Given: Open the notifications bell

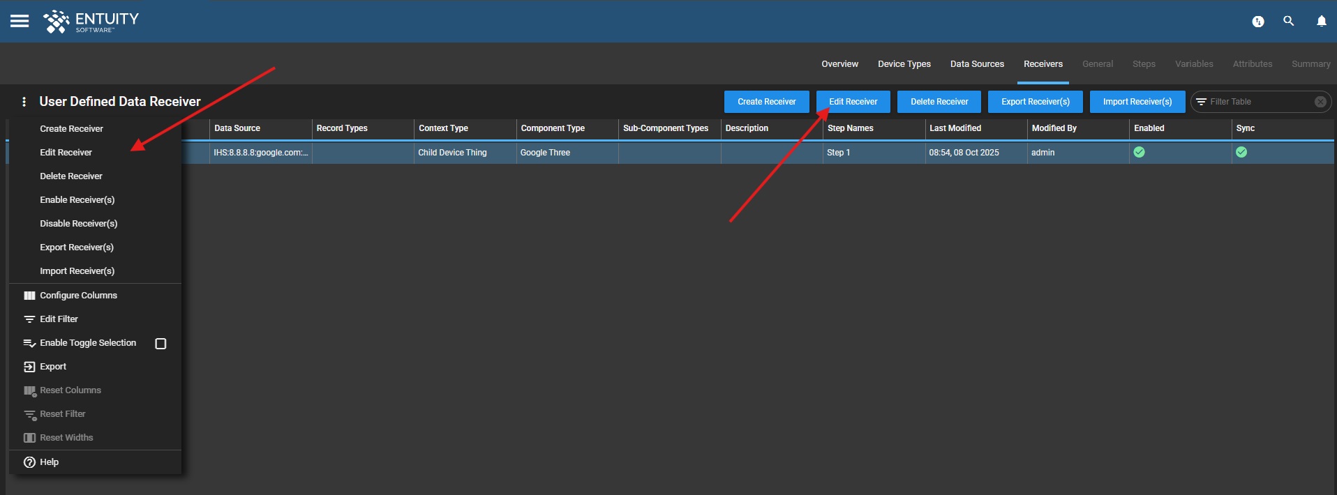Looking at the screenshot, I should tap(1322, 21).
